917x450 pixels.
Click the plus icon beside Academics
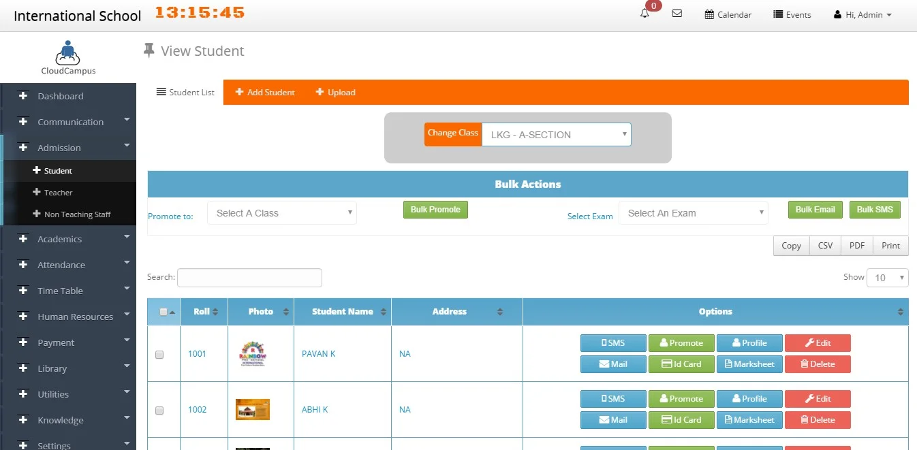[x=23, y=239]
